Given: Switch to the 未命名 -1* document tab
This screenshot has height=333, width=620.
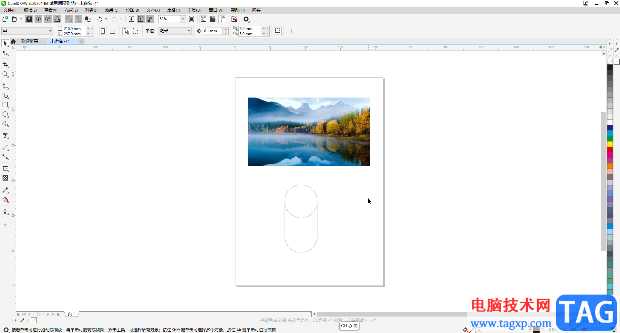Looking at the screenshot, I should point(60,41).
